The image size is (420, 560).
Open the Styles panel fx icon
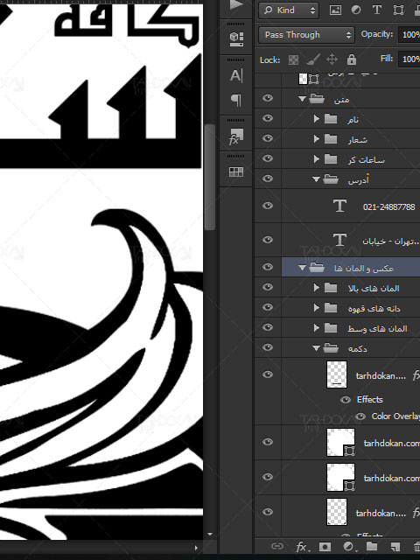coord(235,136)
